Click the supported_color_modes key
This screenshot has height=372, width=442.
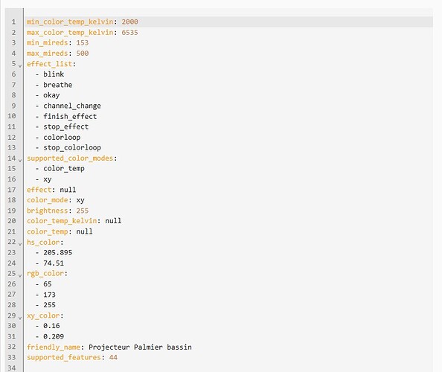click(70, 158)
